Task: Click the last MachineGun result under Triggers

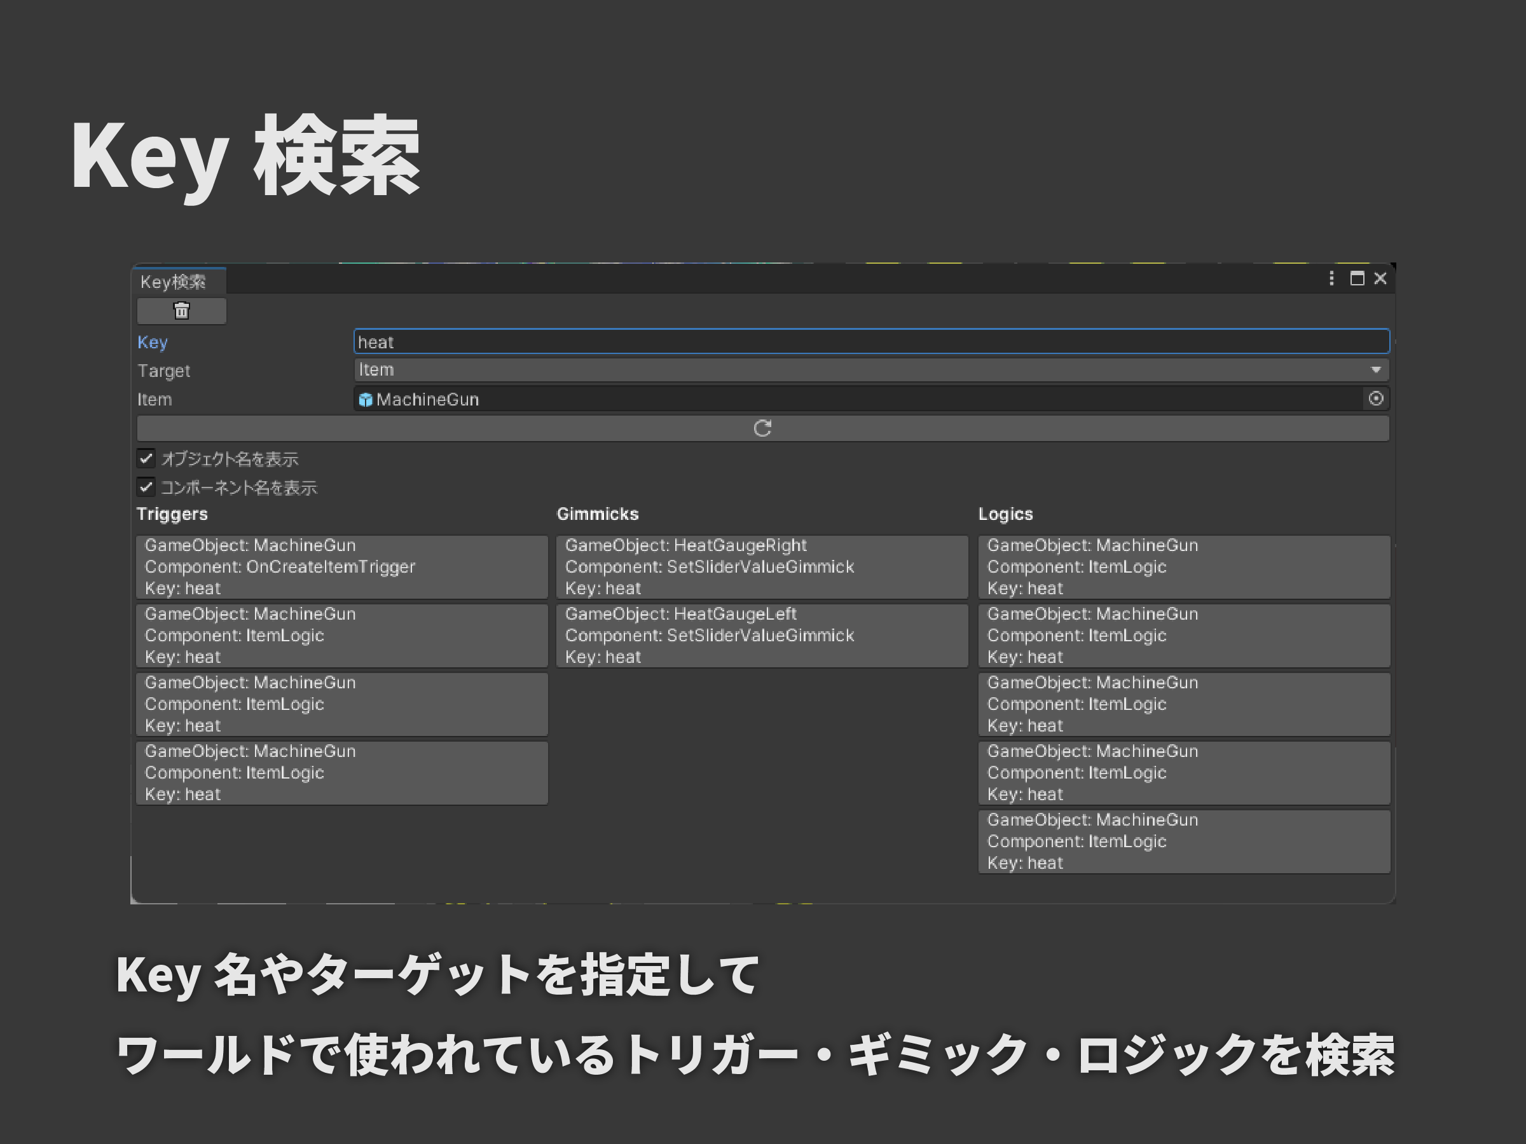Action: click(x=341, y=772)
